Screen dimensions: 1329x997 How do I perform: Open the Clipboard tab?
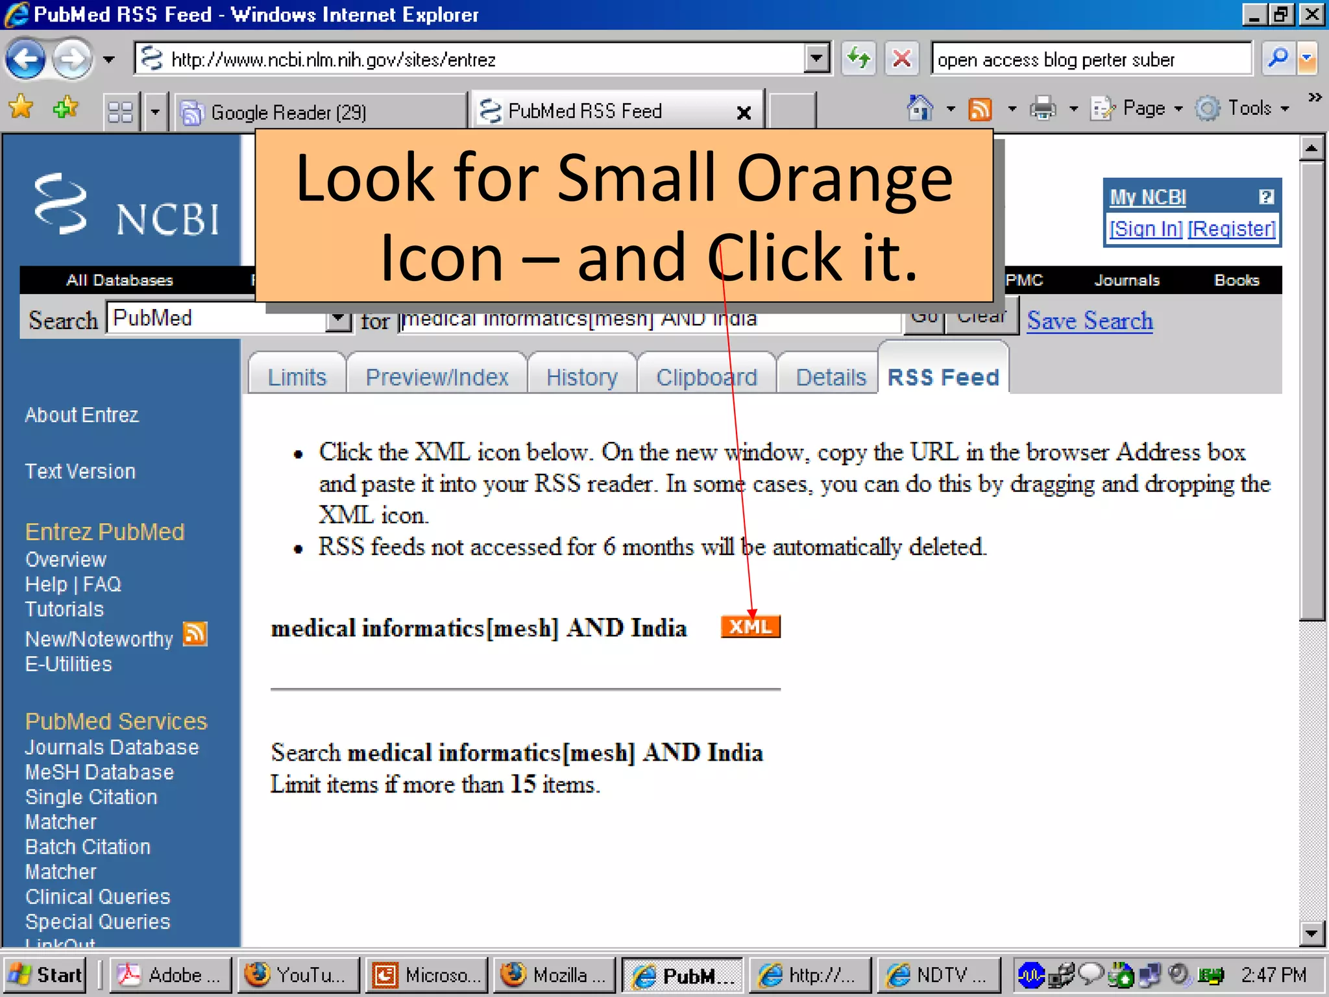coord(706,376)
